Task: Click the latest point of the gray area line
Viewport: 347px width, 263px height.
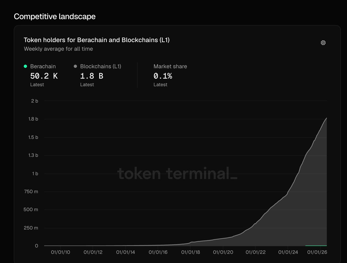Action: point(326,118)
